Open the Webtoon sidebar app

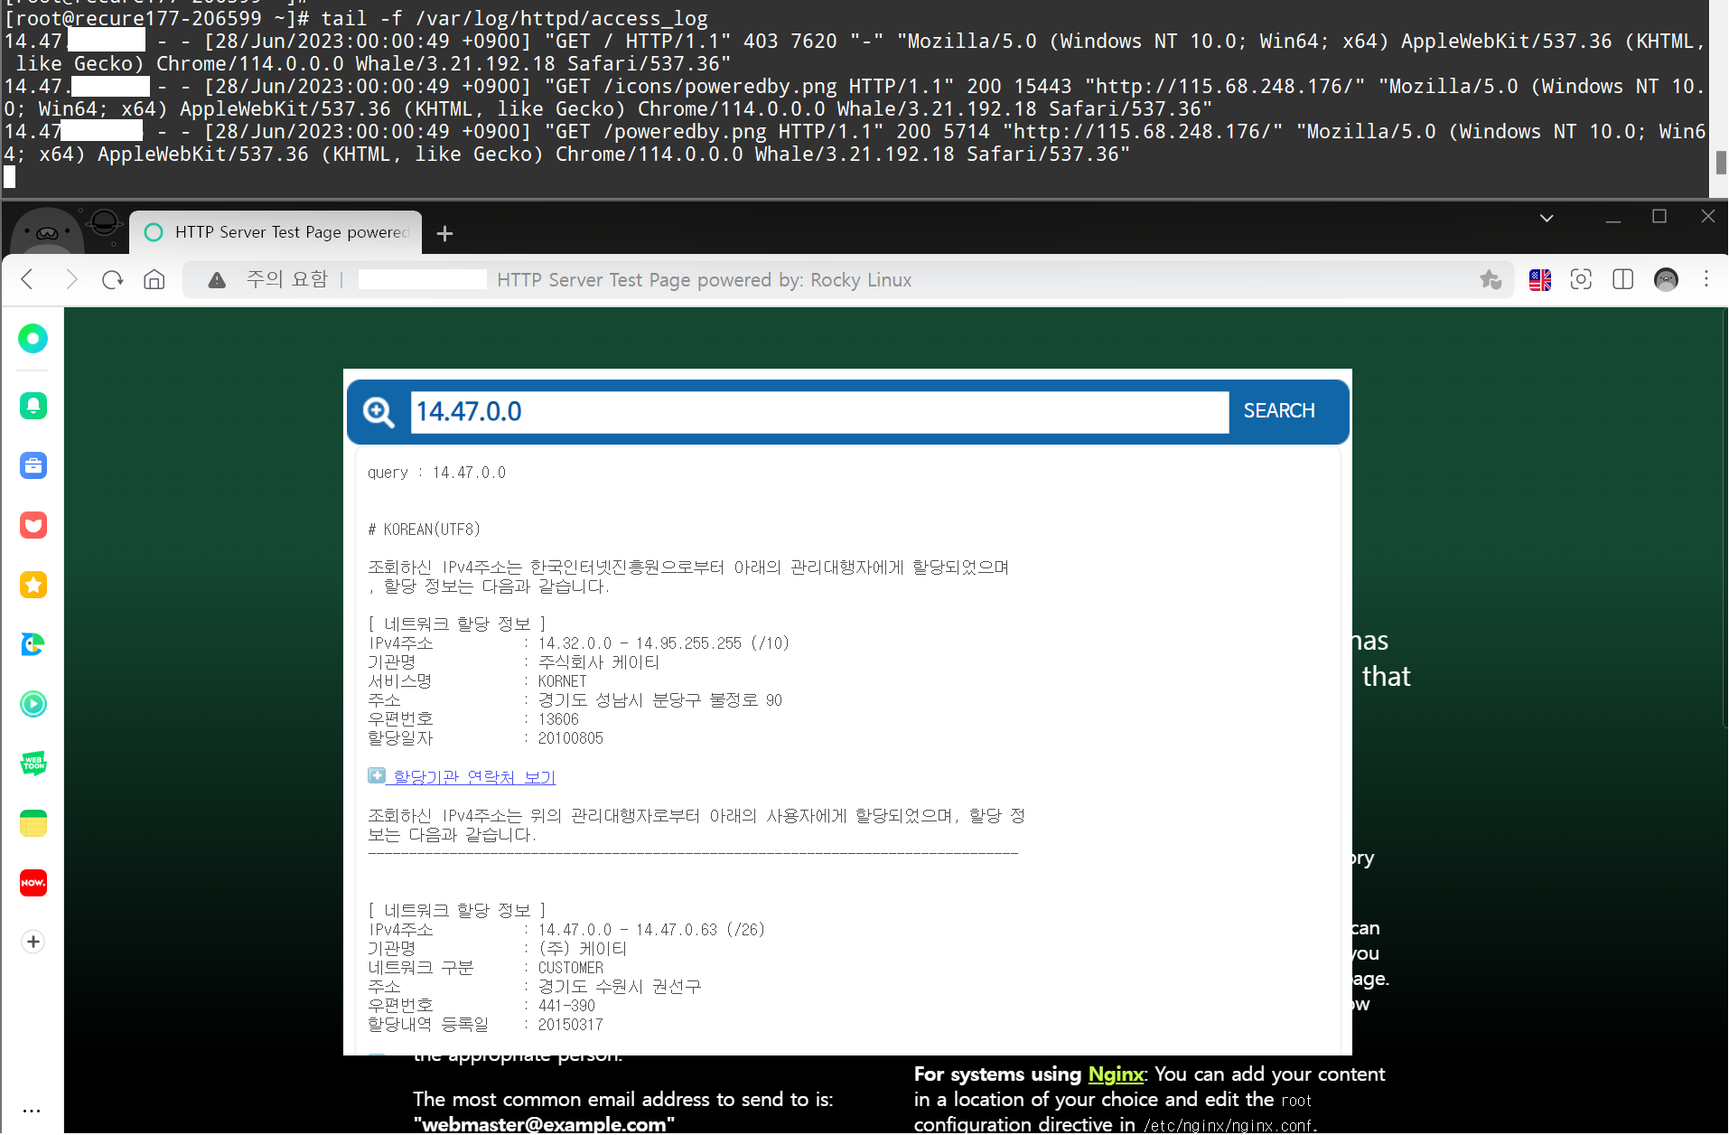(33, 764)
